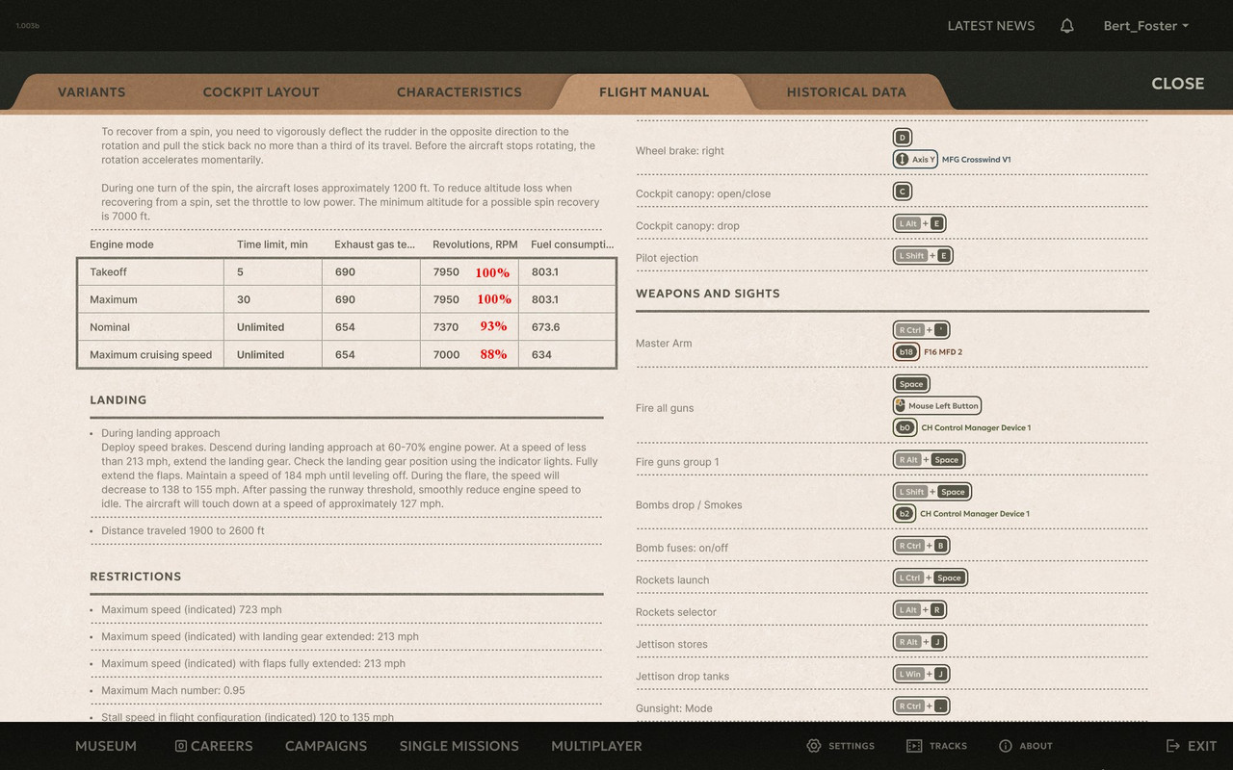Screen dimensions: 1233x770
Task: Open Bert_Foster account dropdown
Action: [1145, 26]
